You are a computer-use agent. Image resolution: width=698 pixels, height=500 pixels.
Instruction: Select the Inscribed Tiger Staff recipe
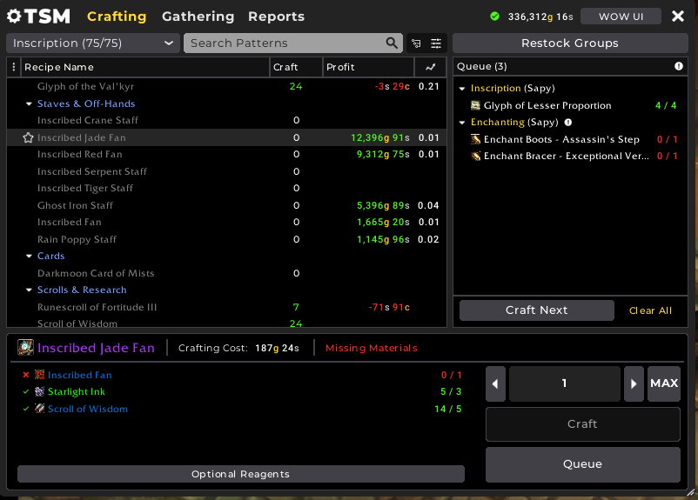coord(226,188)
